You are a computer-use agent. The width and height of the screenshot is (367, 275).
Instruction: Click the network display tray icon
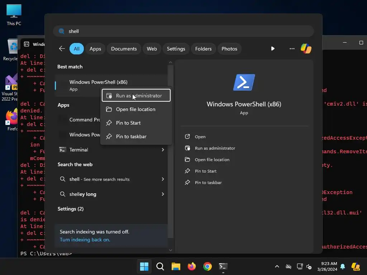(300, 266)
